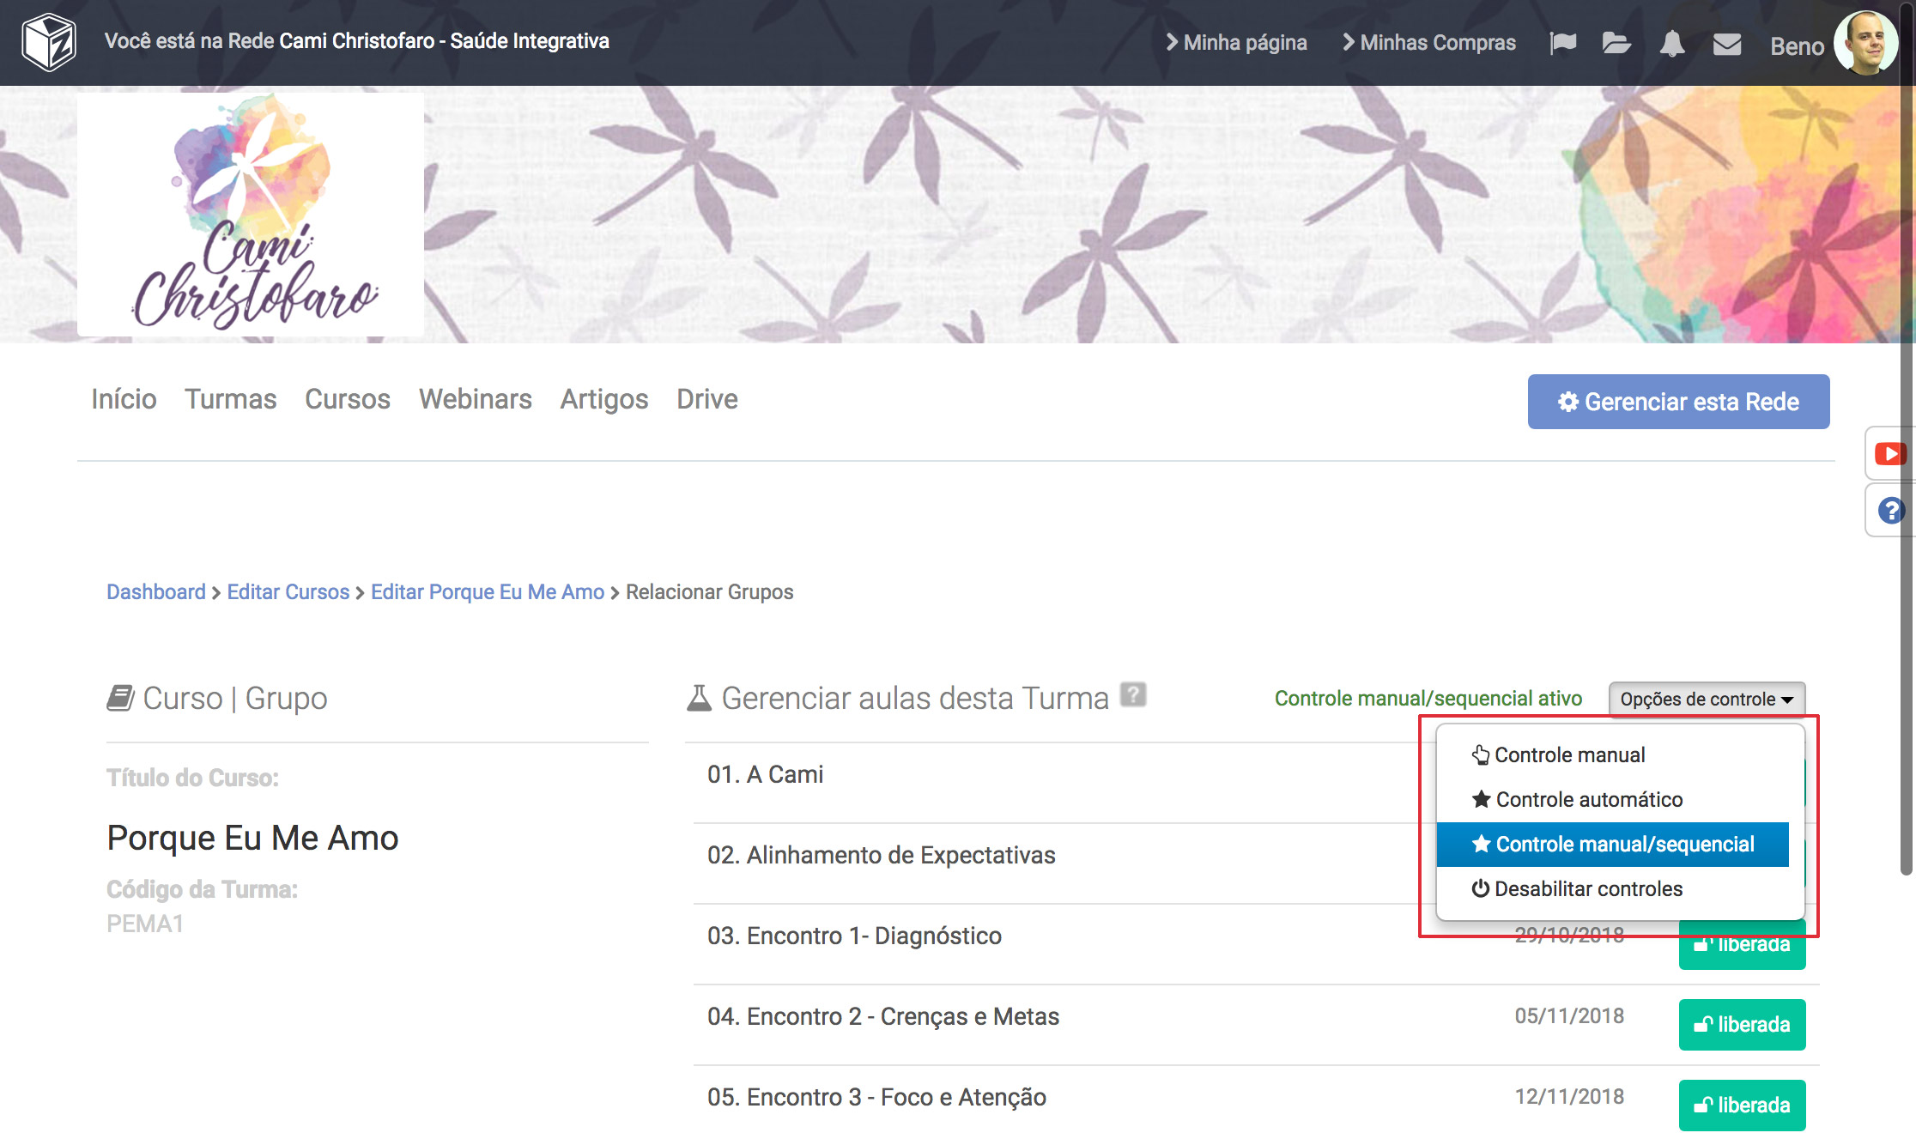1916x1145 pixels.
Task: Click the Gerenciar esta Rede button
Action: 1678,402
